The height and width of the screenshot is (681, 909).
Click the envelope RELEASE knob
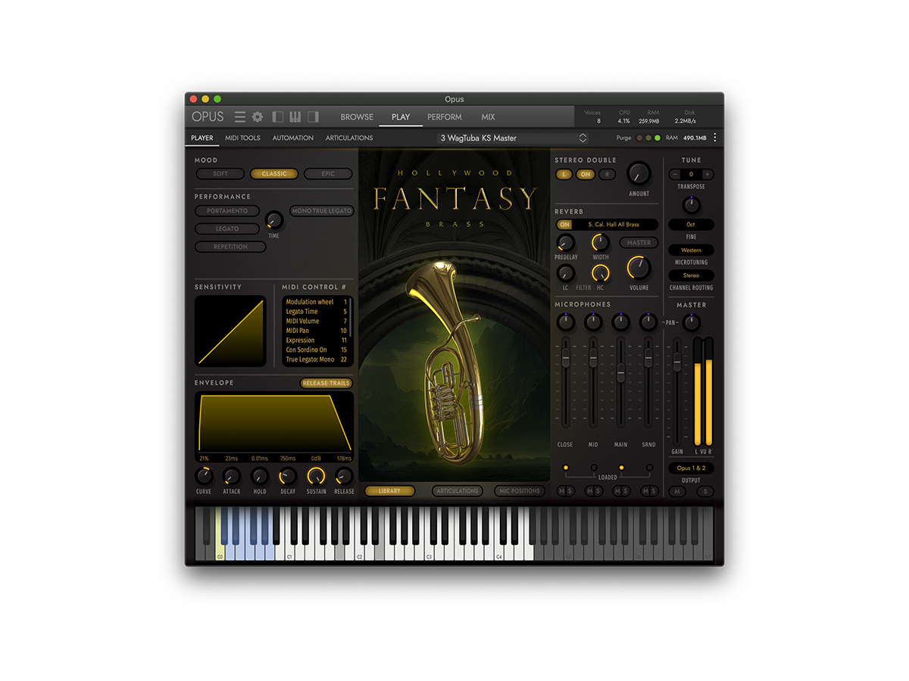(344, 476)
